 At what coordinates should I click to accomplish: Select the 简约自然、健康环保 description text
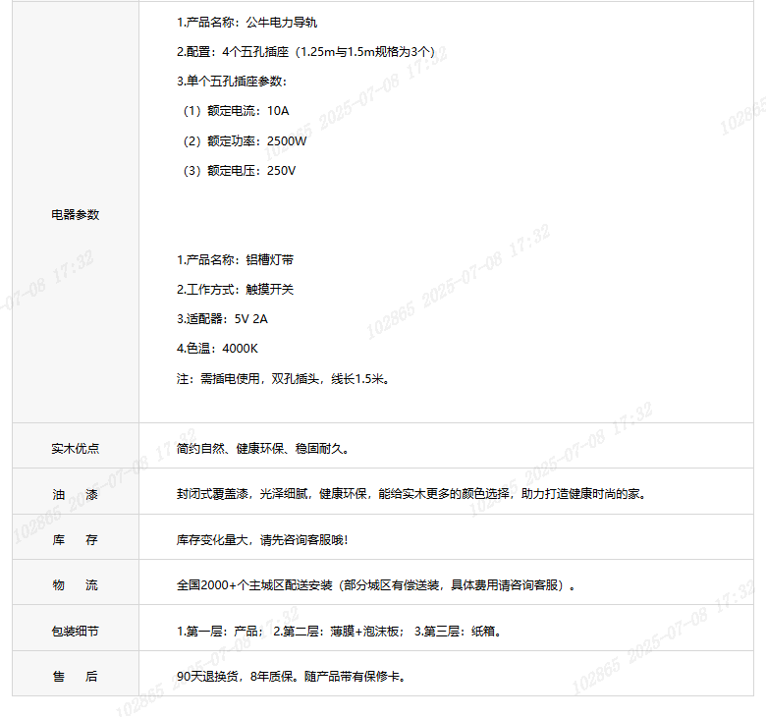262,449
